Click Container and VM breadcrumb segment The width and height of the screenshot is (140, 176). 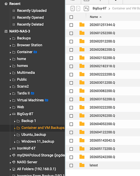pyautogui.click(x=126, y=8)
